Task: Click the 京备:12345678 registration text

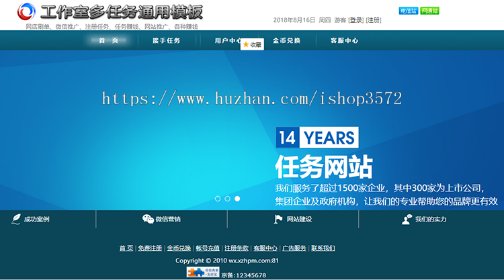Action: [x=244, y=275]
